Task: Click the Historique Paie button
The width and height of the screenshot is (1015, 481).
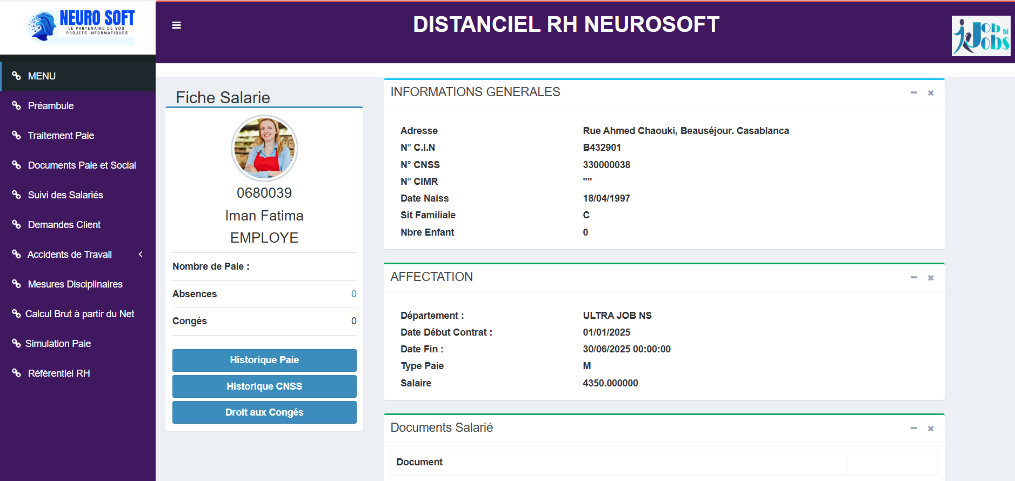Action: pos(264,360)
